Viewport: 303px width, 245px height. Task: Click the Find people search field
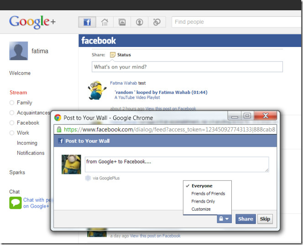[x=236, y=22]
